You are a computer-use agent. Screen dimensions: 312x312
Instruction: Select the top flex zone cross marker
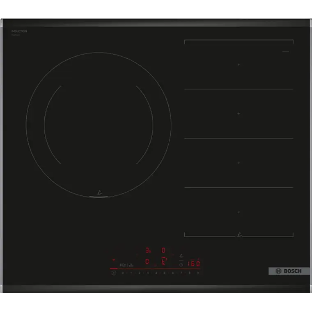point(239,64)
